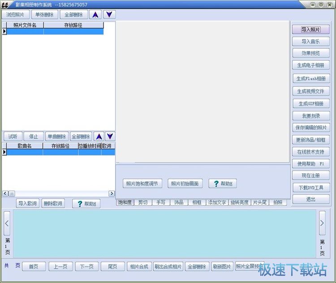Switch to 饱和度 tab
This screenshot has width=336, height=283.
click(x=125, y=202)
